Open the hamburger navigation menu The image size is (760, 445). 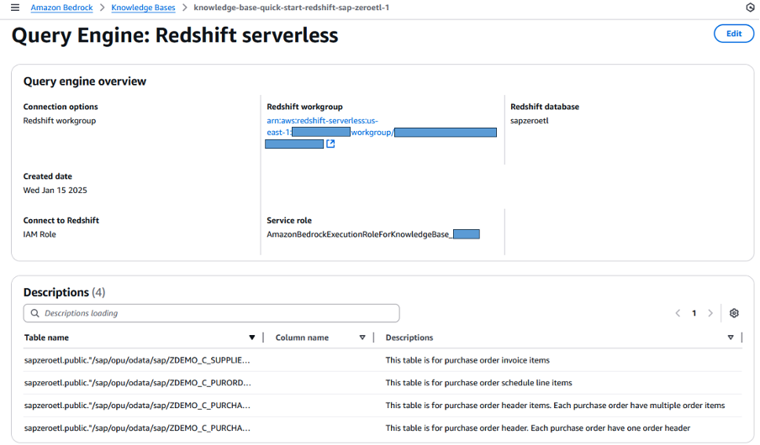pyautogui.click(x=14, y=8)
